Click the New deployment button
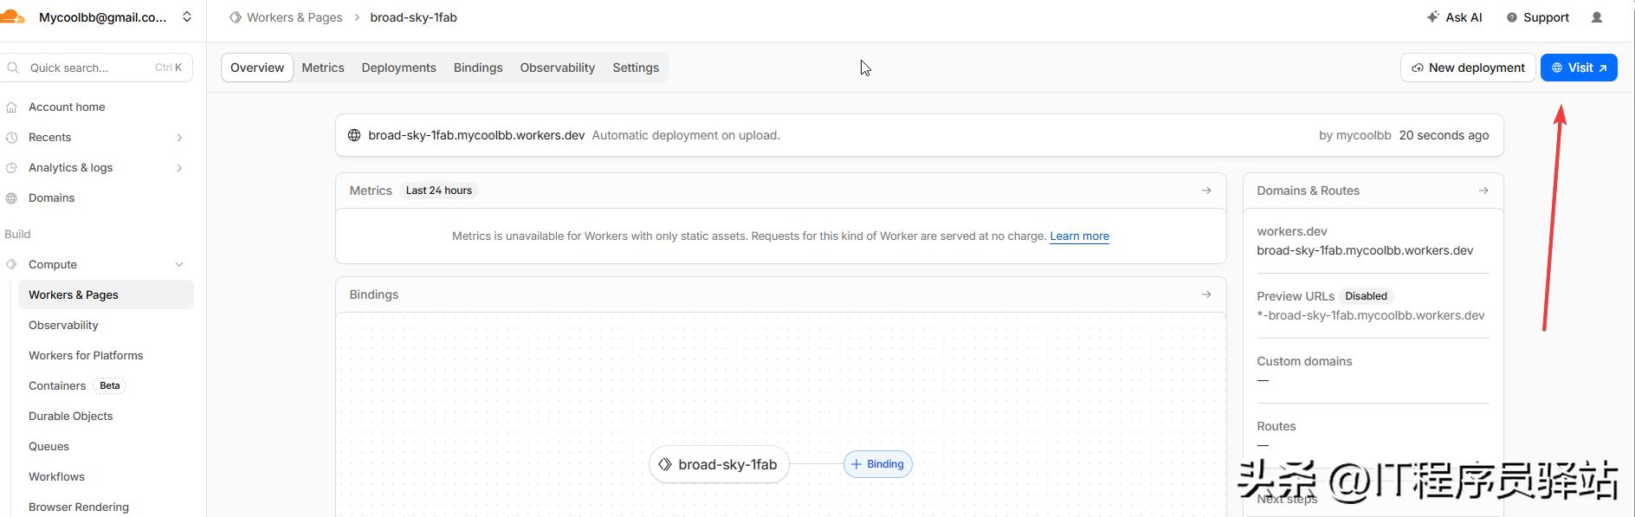The image size is (1635, 517). click(1468, 68)
